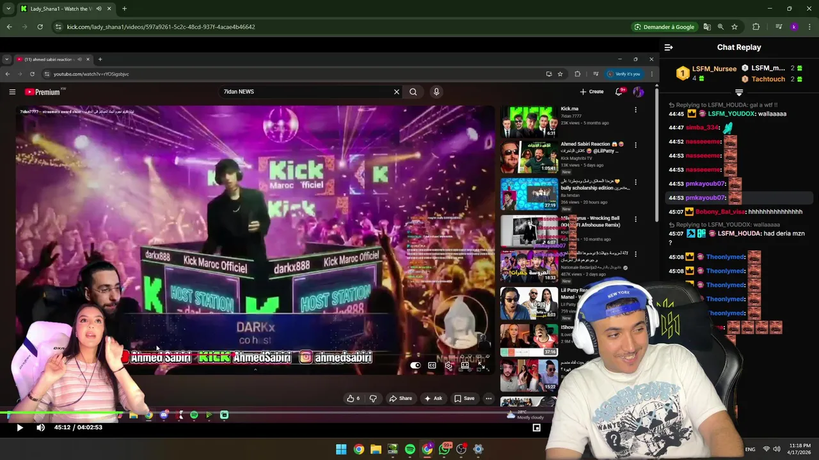Start YouTube voice search with microphone icon
This screenshot has height=460, width=819.
point(436,92)
